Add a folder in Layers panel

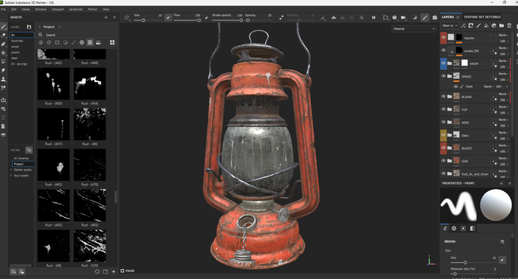tap(501, 25)
